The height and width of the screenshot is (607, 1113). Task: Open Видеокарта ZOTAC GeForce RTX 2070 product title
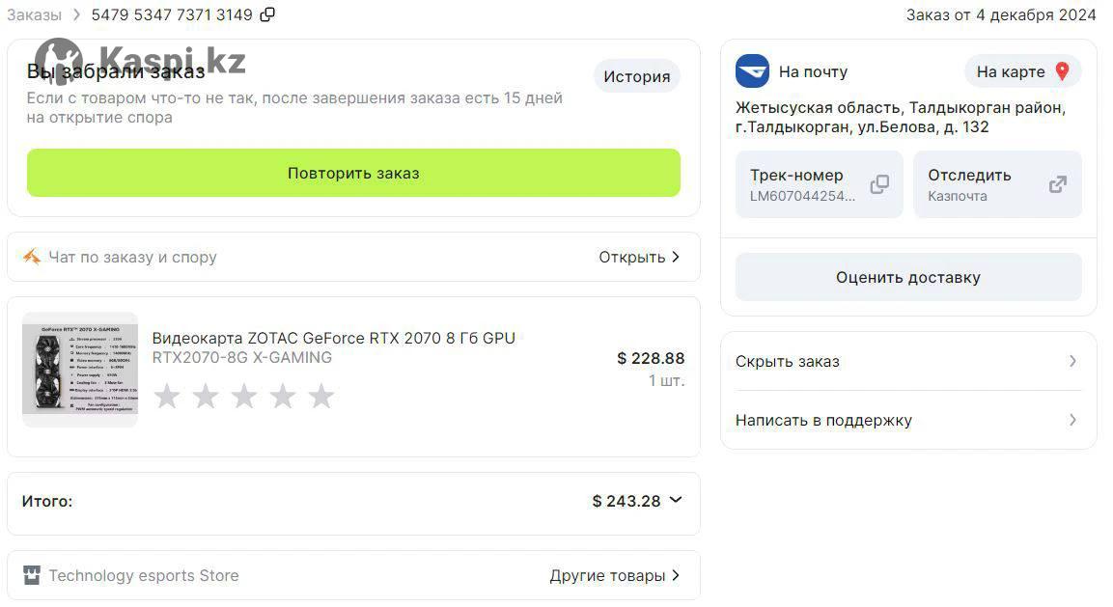point(334,338)
